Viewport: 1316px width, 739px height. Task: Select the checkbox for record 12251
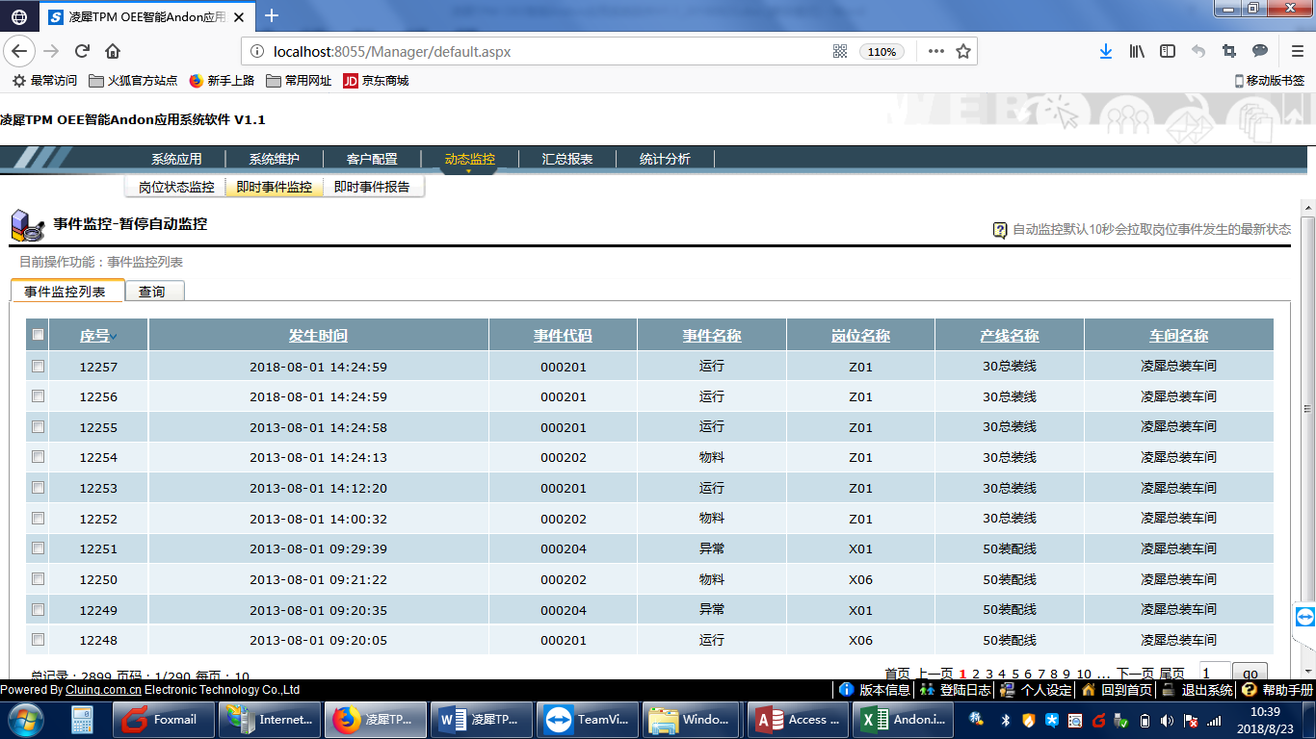pos(39,548)
